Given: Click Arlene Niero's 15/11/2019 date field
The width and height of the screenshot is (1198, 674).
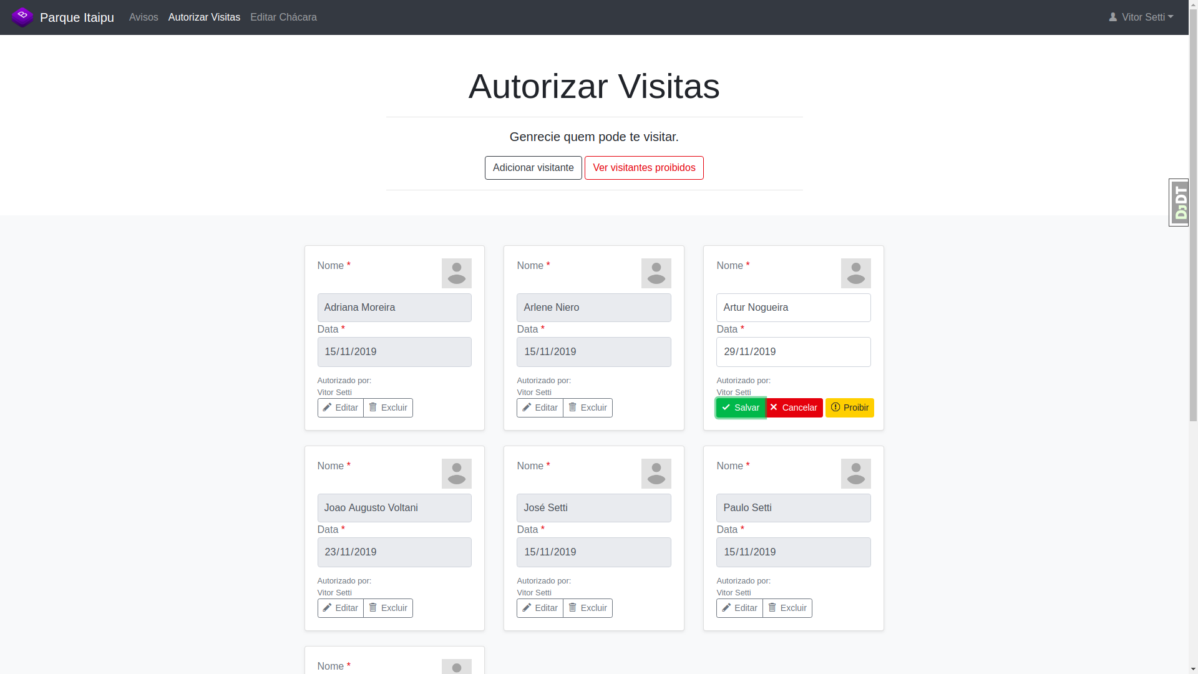Looking at the screenshot, I should coord(594,352).
